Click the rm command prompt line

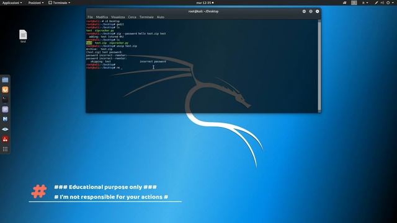(x=104, y=68)
